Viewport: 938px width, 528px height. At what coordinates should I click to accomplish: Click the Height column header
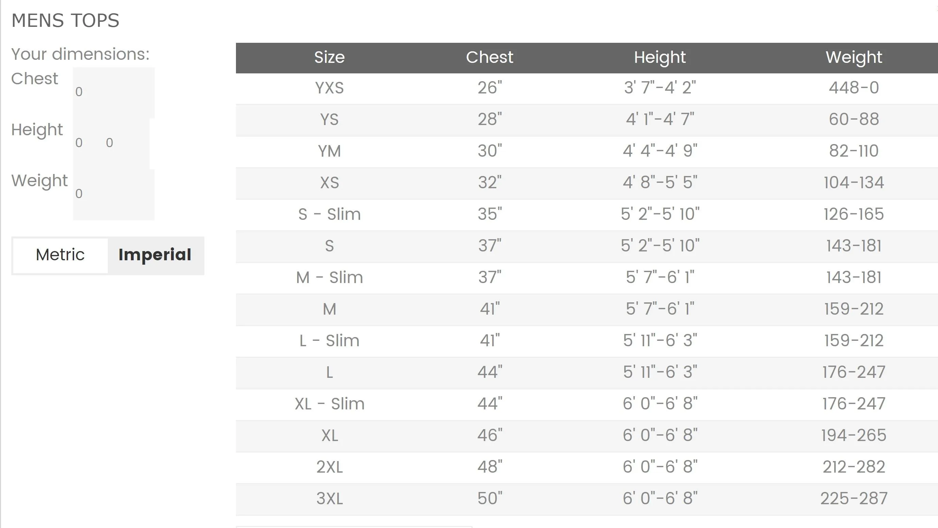point(660,57)
